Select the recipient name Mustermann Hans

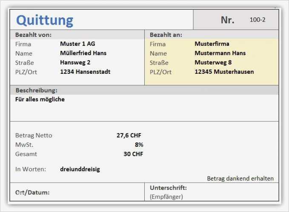[220, 53]
